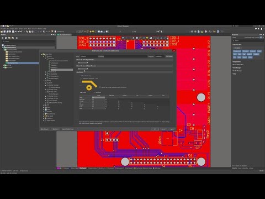Toggle the Rooms selection filter in Properties
Image resolution: width=265 pixels, height=199 pixels.
[x=245, y=57]
